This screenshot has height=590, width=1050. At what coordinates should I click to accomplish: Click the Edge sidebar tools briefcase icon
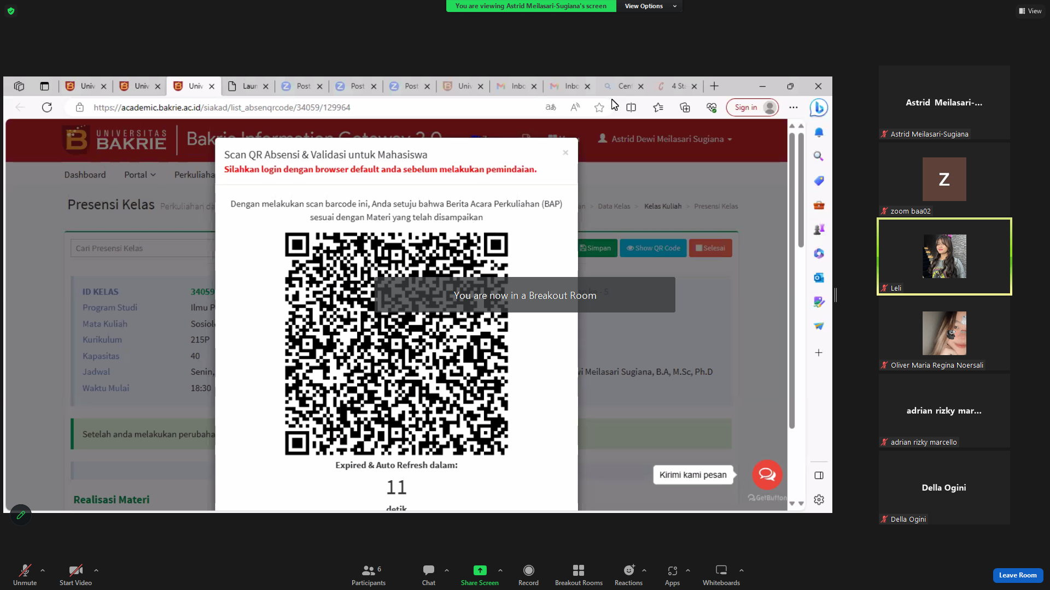point(819,205)
